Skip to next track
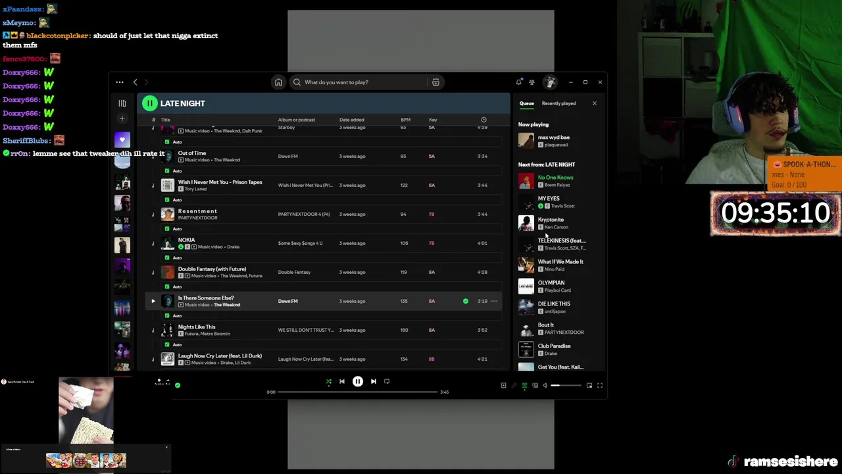Screen dimensions: 842x474 pyautogui.click(x=373, y=381)
